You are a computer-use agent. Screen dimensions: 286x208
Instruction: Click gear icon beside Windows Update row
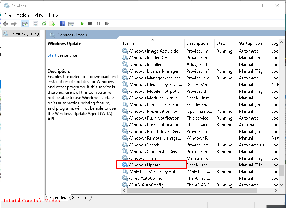(x=125, y=165)
